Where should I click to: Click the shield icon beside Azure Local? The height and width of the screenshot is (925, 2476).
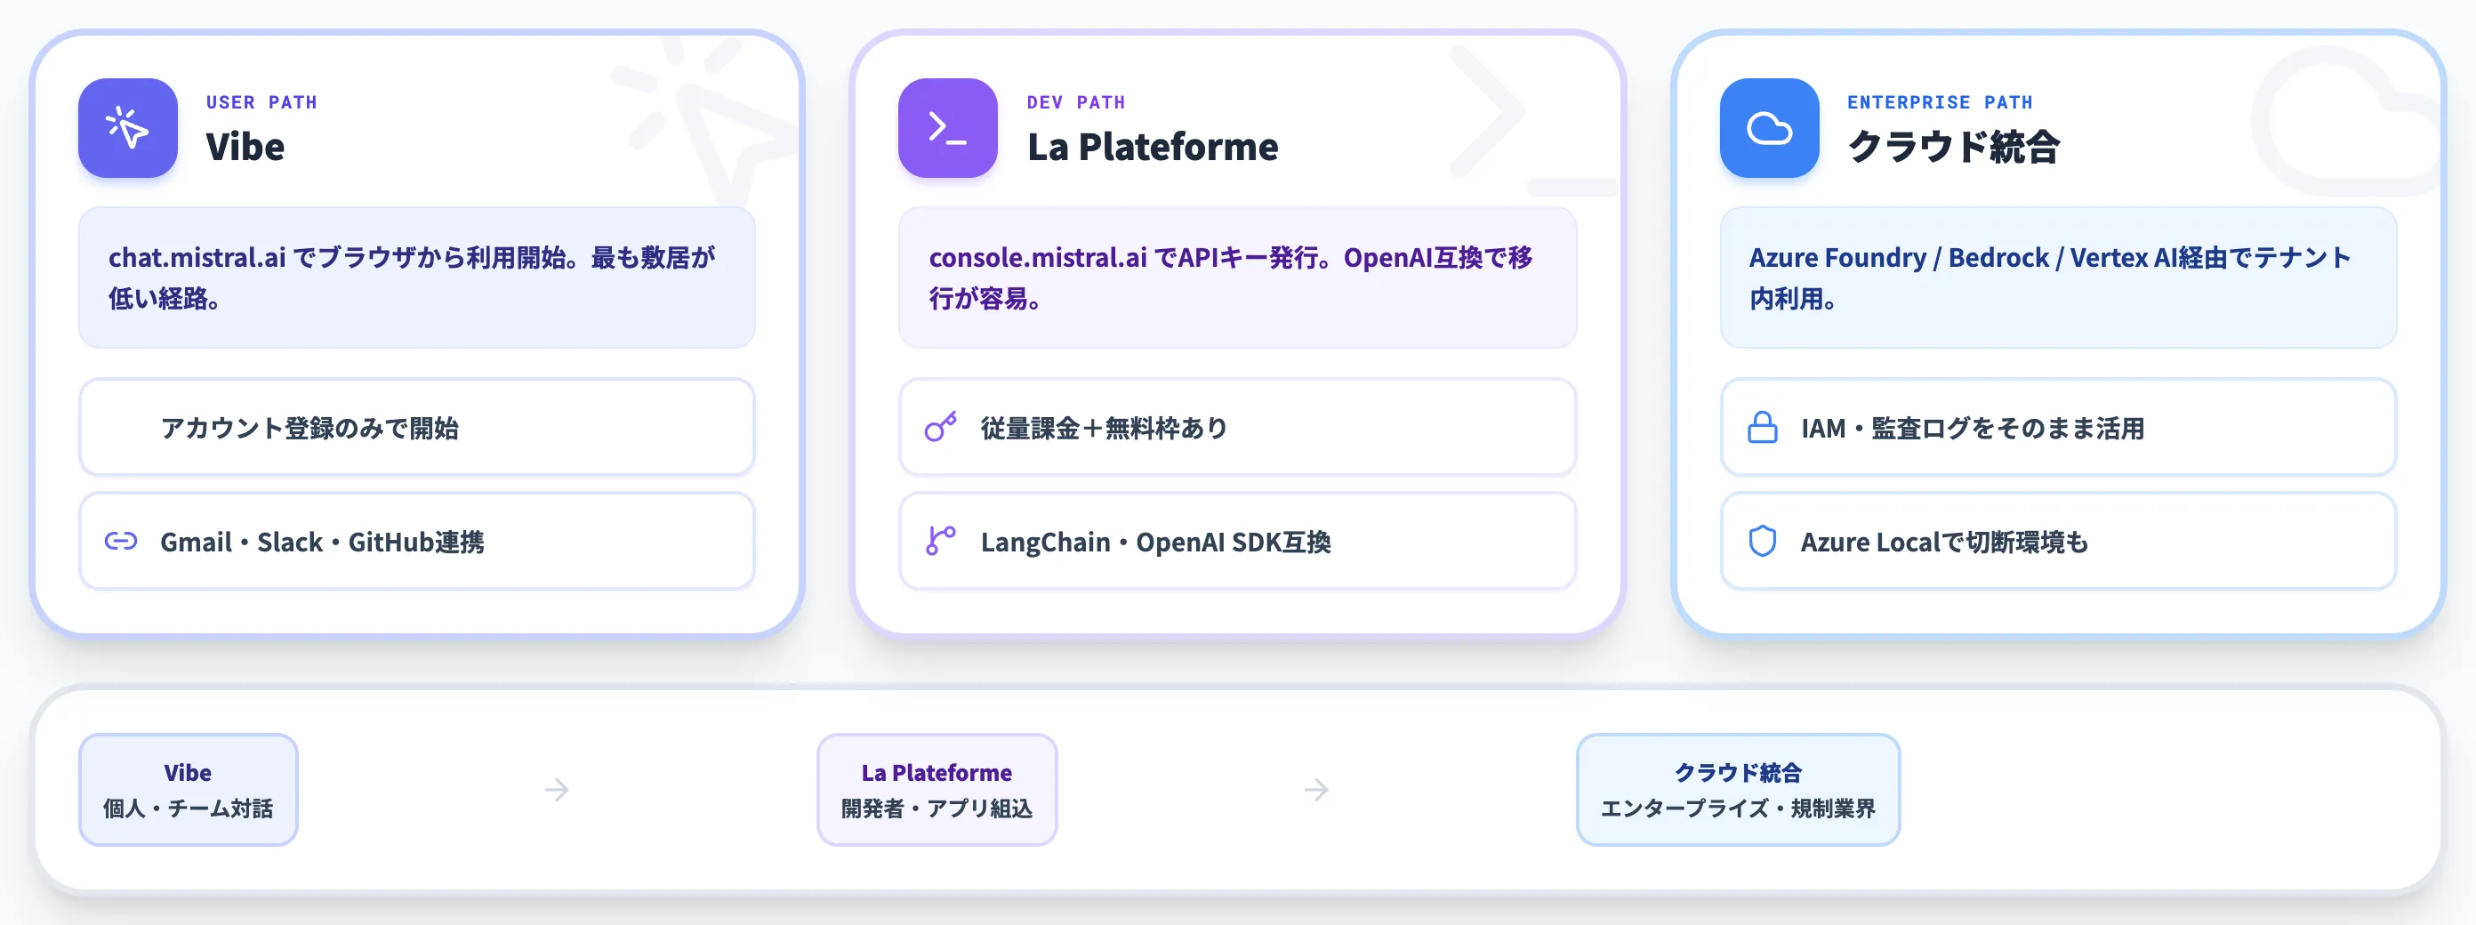pyautogui.click(x=1762, y=542)
